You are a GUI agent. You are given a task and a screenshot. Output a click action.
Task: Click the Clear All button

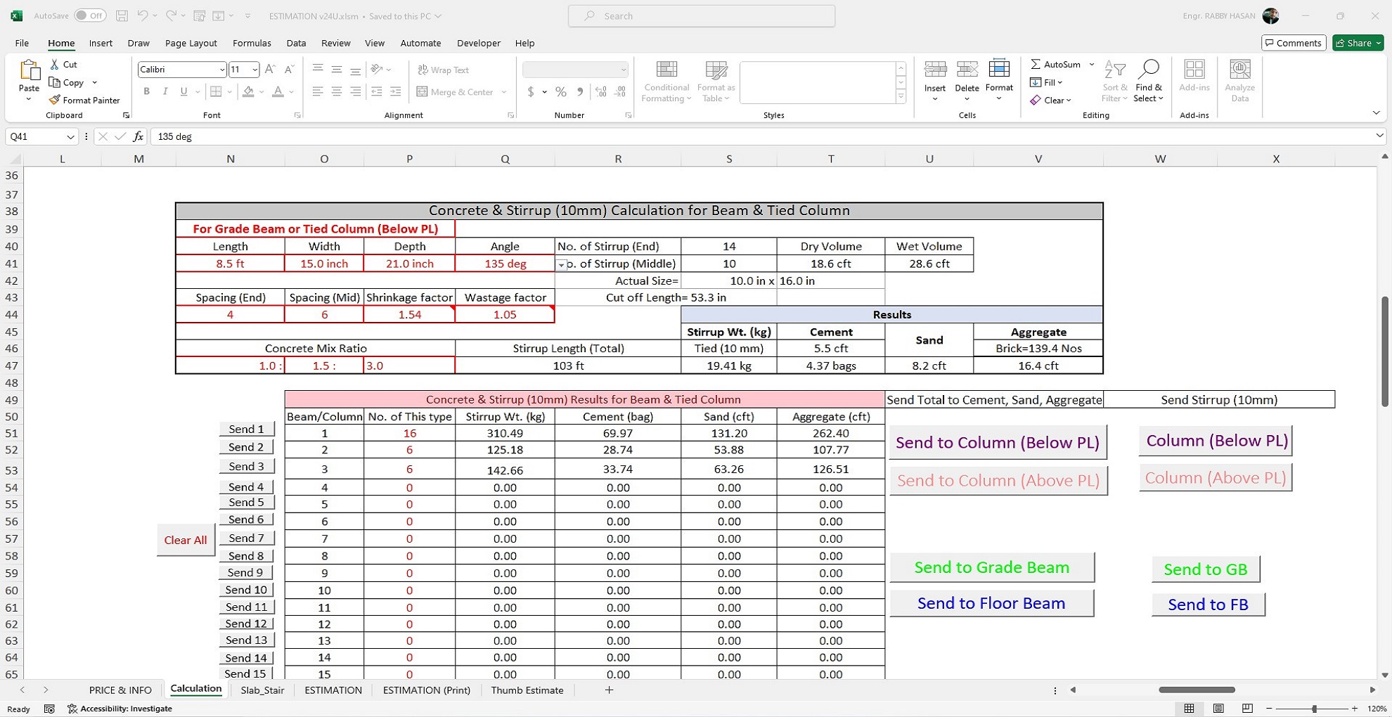(x=186, y=540)
